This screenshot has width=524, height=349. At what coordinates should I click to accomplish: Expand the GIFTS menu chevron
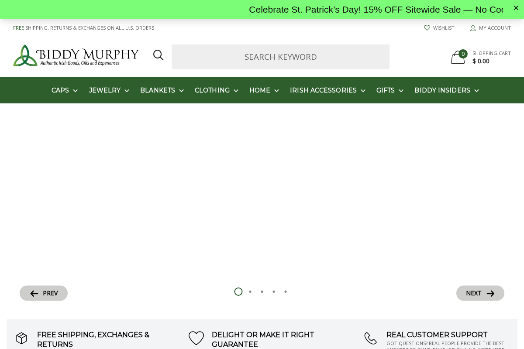point(401,91)
